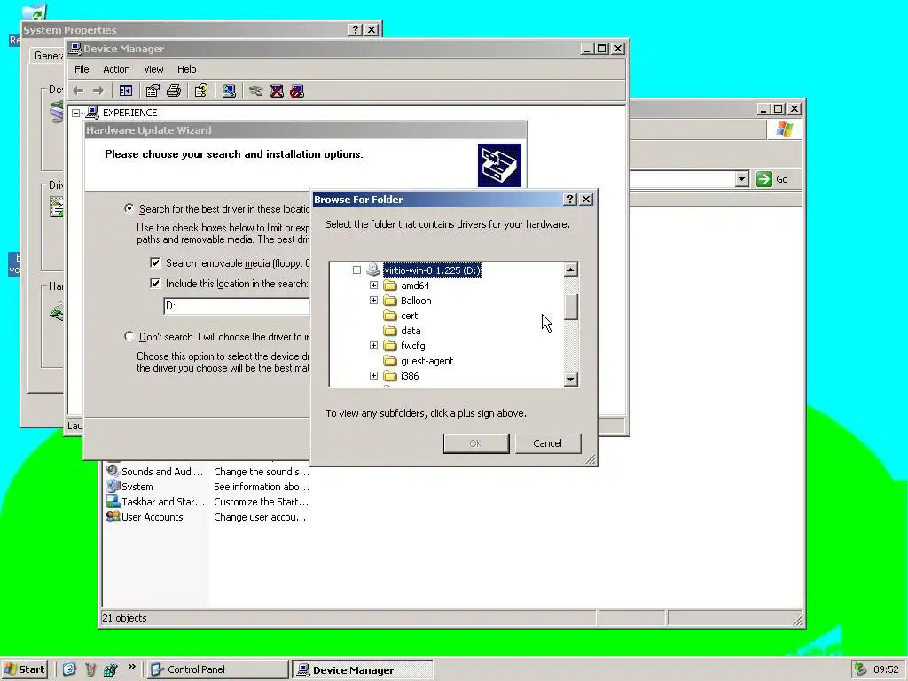Select the fwcfg folder
Viewport: 908px width, 681px height.
(413, 346)
